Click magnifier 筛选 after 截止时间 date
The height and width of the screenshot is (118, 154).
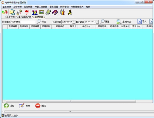pos(102,22)
